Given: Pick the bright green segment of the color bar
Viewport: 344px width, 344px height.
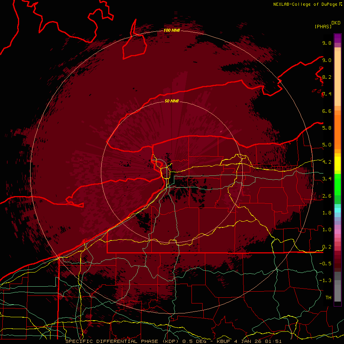Looking at the screenshot, I should (338, 184).
